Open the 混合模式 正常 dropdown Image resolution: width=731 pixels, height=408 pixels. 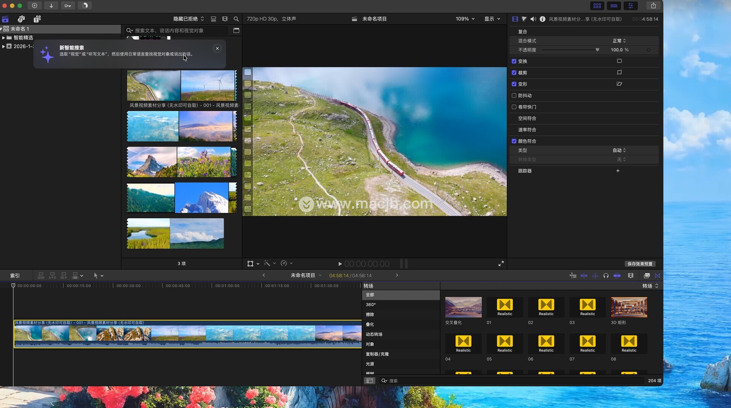[x=619, y=41]
